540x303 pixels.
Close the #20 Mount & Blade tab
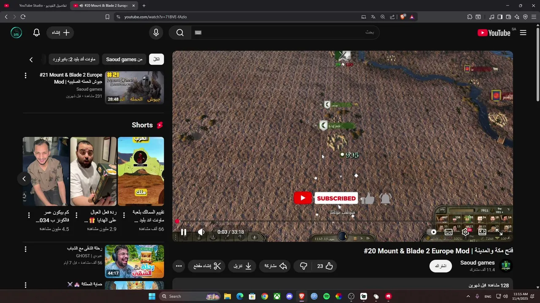point(134,5)
